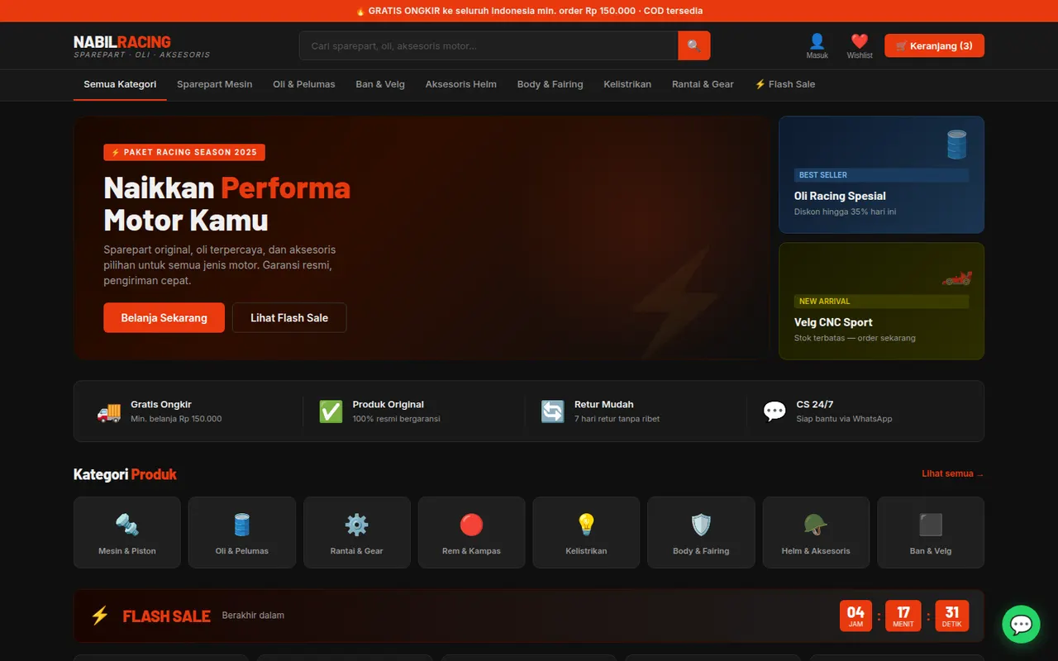Image resolution: width=1058 pixels, height=661 pixels.
Task: Select the Helm & Aksesoris category card
Action: 816,532
